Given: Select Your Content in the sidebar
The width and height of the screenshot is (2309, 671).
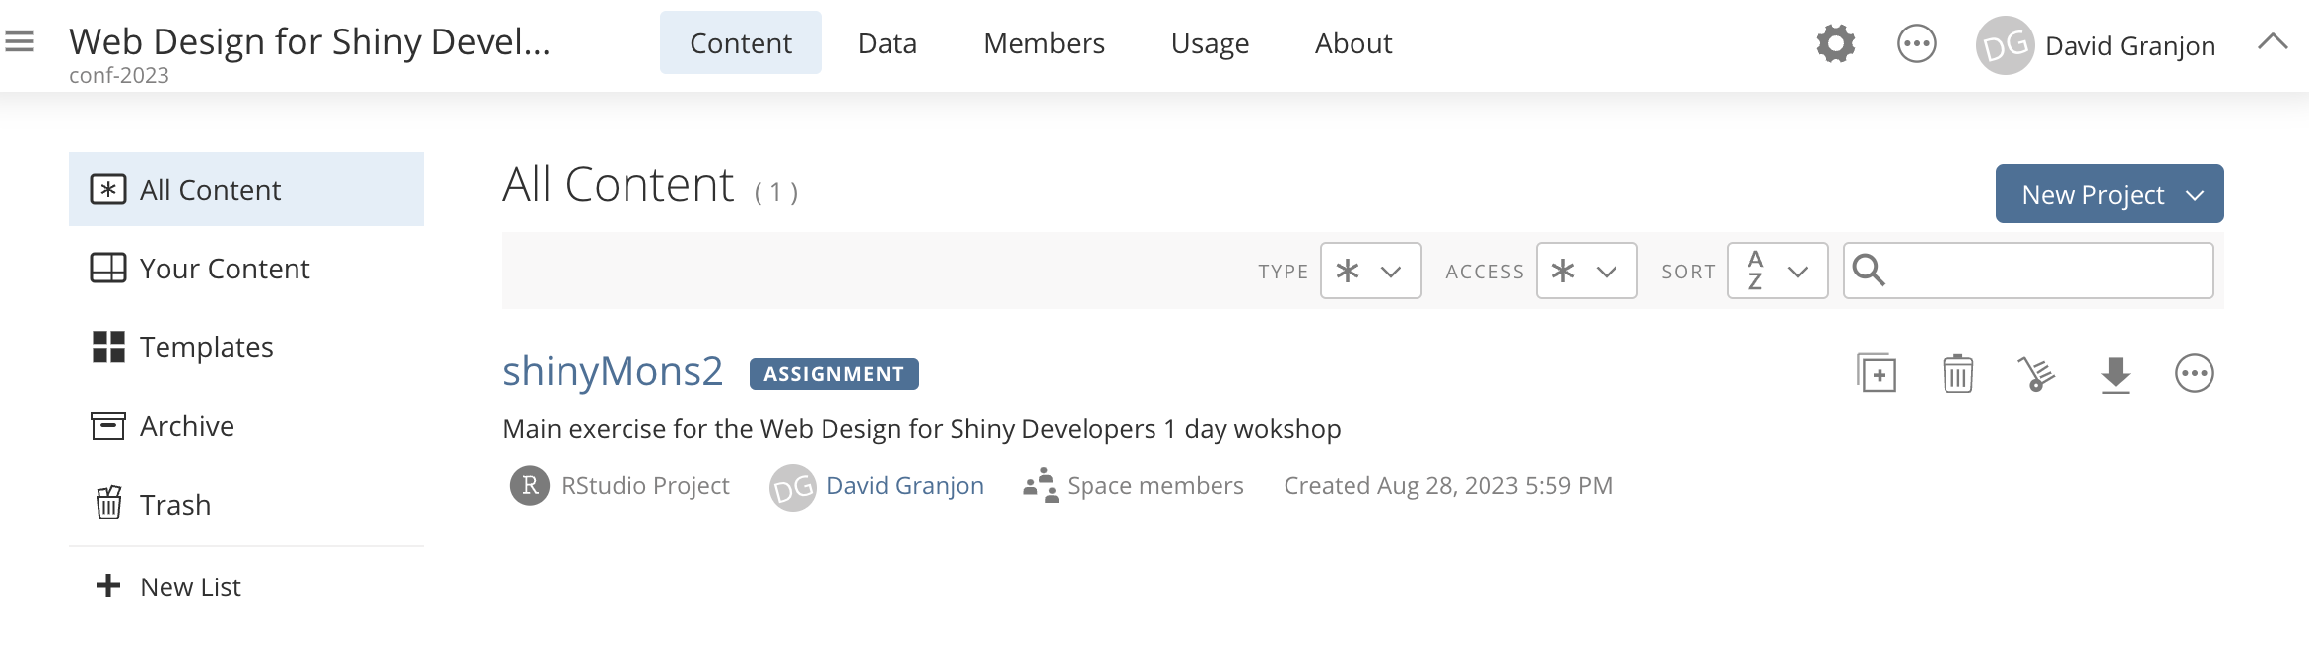Looking at the screenshot, I should pyautogui.click(x=246, y=268).
